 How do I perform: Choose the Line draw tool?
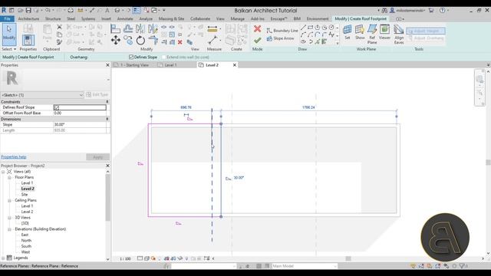(303, 28)
